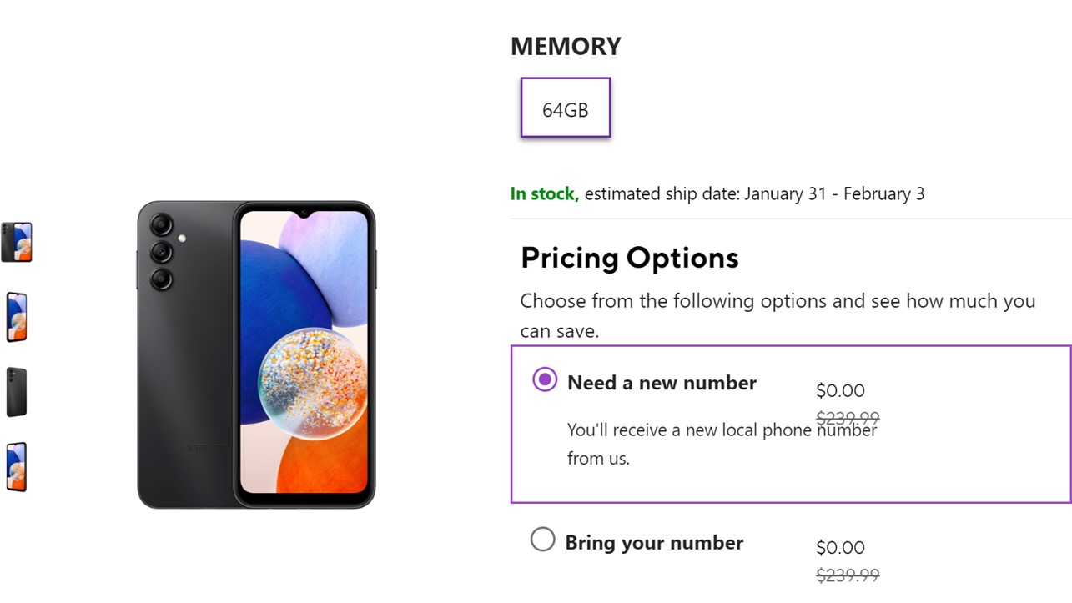The width and height of the screenshot is (1072, 603).
Task: View the black back-of-phone thumbnail
Action: 17,392
